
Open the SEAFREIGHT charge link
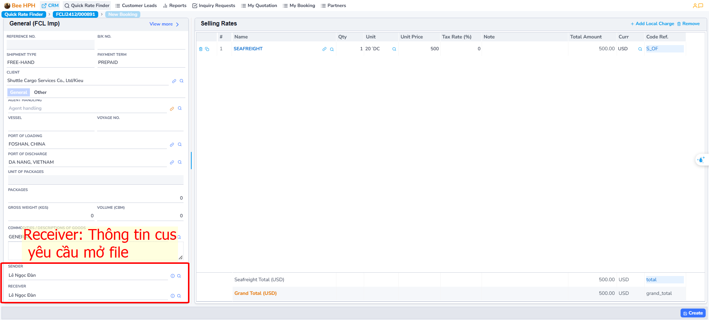pyautogui.click(x=248, y=49)
